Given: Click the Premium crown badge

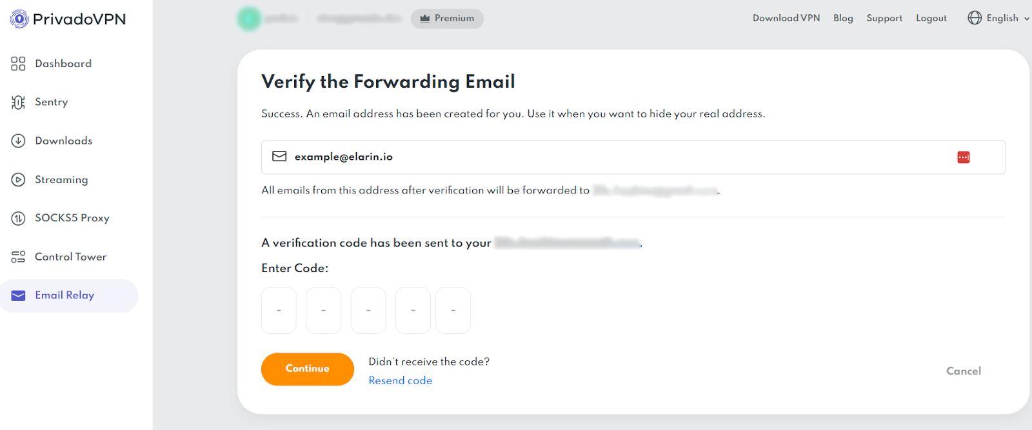Looking at the screenshot, I should click(x=447, y=19).
